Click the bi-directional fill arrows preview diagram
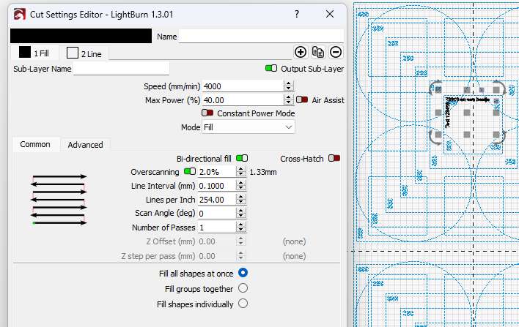Viewport: 519px width, 327px height. 59,200
